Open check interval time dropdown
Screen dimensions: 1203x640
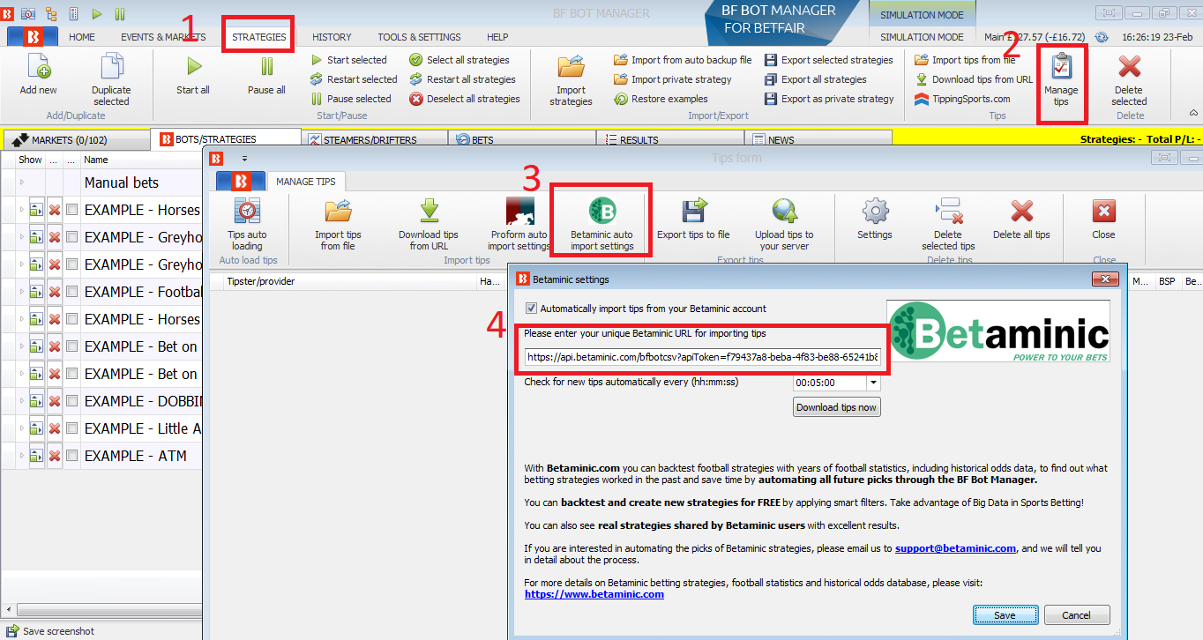click(x=873, y=383)
